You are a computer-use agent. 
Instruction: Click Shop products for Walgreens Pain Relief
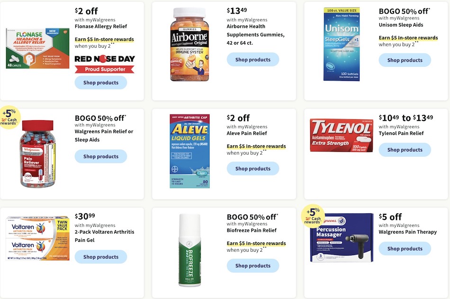tap(101, 157)
